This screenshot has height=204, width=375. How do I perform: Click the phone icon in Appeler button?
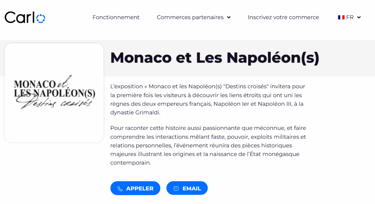coord(120,189)
